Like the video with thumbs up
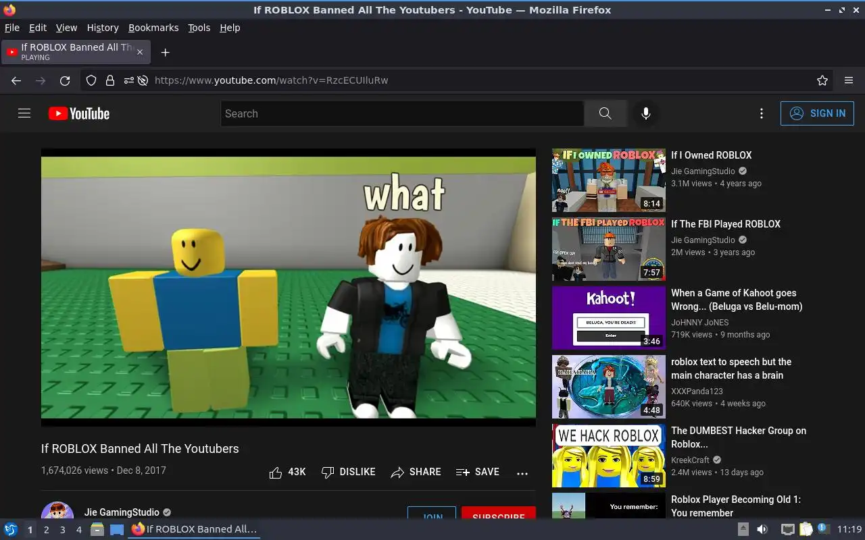The height and width of the screenshot is (540, 865). click(x=287, y=472)
